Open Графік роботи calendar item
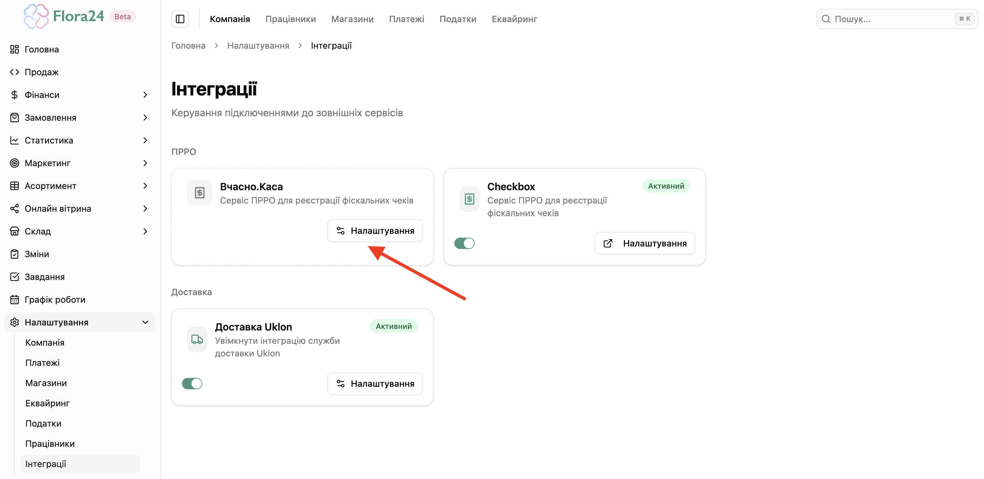The width and height of the screenshot is (984, 479). click(x=55, y=300)
